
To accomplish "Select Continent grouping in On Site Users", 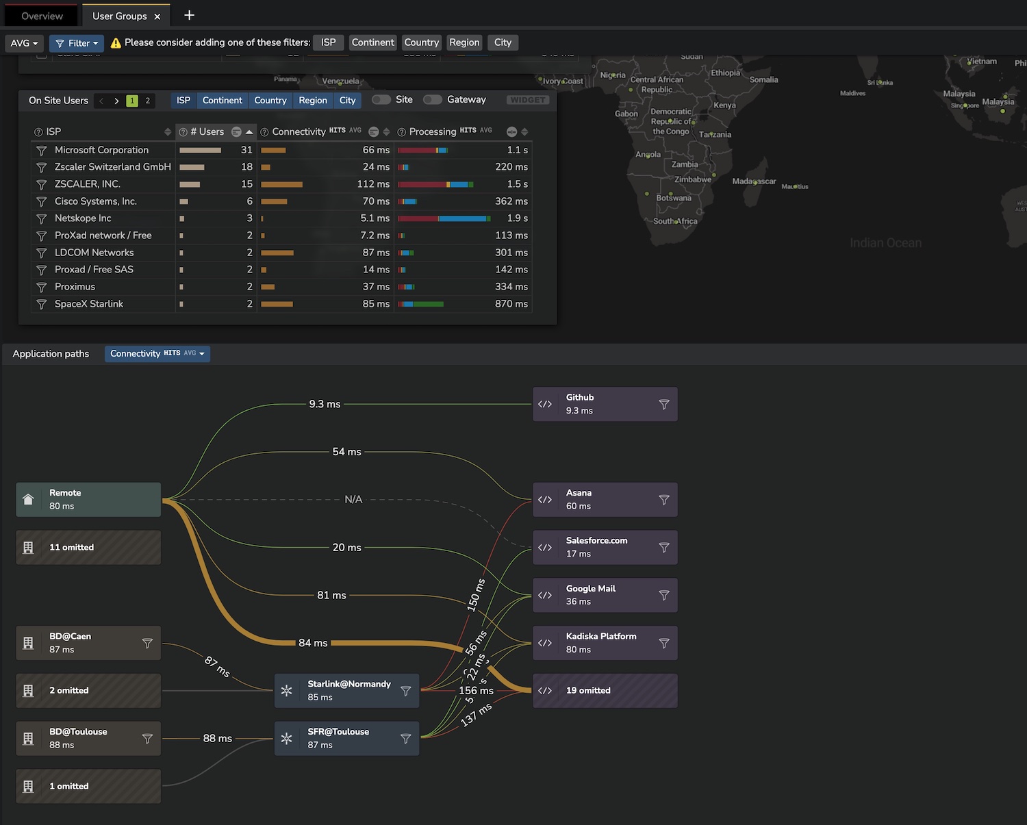I will pos(223,101).
